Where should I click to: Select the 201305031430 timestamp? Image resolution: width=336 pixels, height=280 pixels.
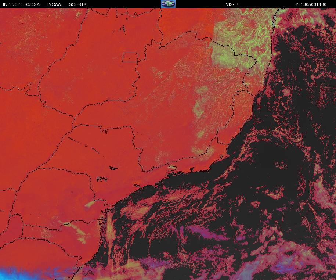click(x=311, y=4)
